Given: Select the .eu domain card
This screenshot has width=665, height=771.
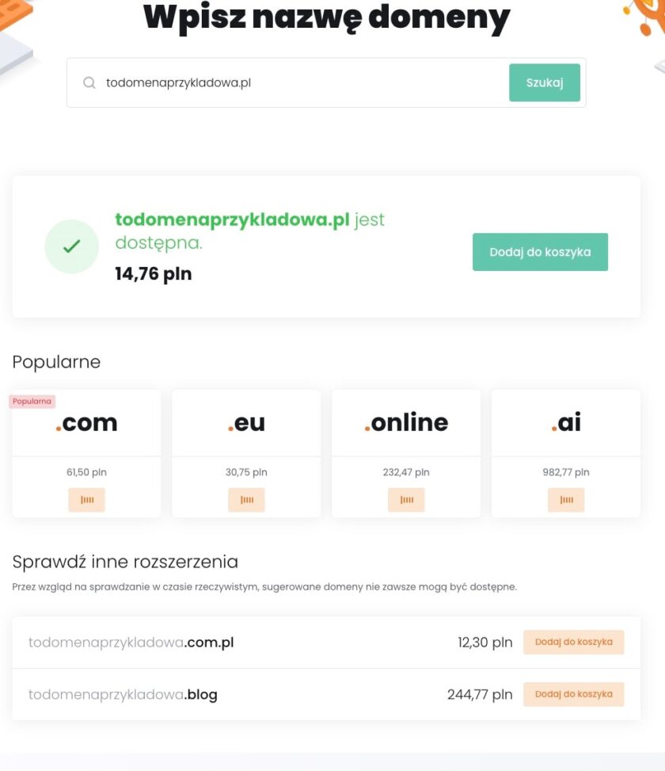Looking at the screenshot, I should [x=246, y=422].
